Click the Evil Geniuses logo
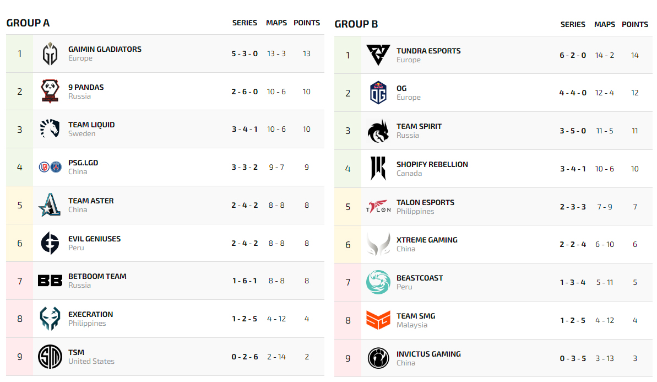 (50, 243)
